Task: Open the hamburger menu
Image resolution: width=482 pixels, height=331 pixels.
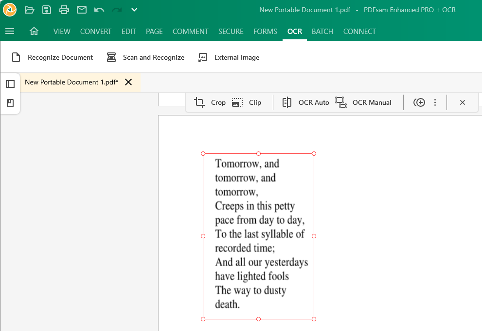Action: [x=10, y=31]
